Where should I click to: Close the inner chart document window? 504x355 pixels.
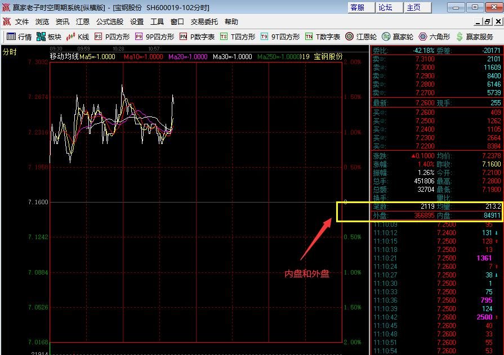pyautogui.click(x=498, y=22)
